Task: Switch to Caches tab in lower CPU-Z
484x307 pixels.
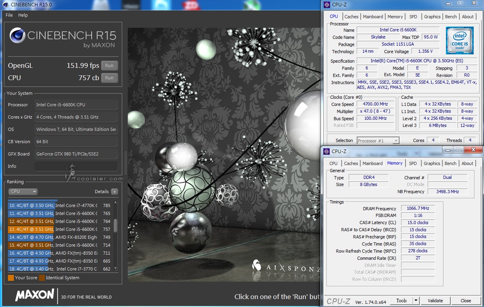Action: tap(351, 163)
